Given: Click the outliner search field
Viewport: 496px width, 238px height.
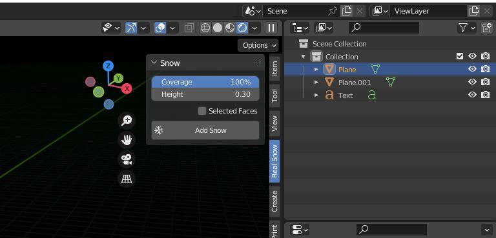Looking at the screenshot, I should (384, 28).
